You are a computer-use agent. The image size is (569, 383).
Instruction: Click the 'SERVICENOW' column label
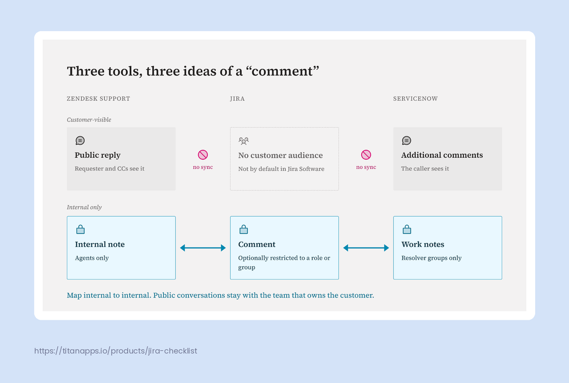tap(415, 99)
